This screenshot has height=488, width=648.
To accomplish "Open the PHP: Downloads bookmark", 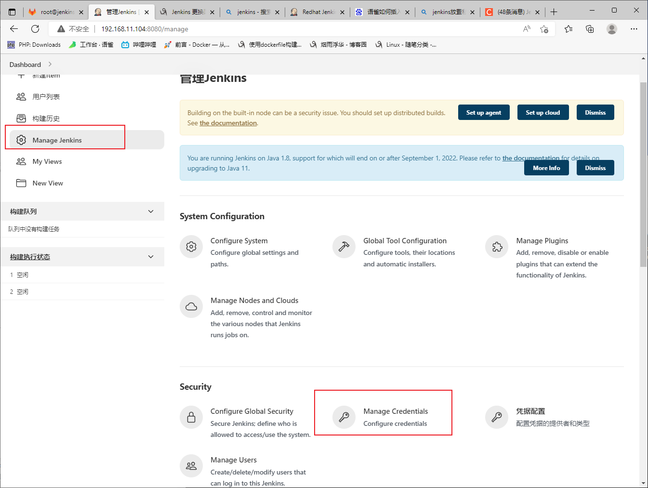I will coord(34,45).
